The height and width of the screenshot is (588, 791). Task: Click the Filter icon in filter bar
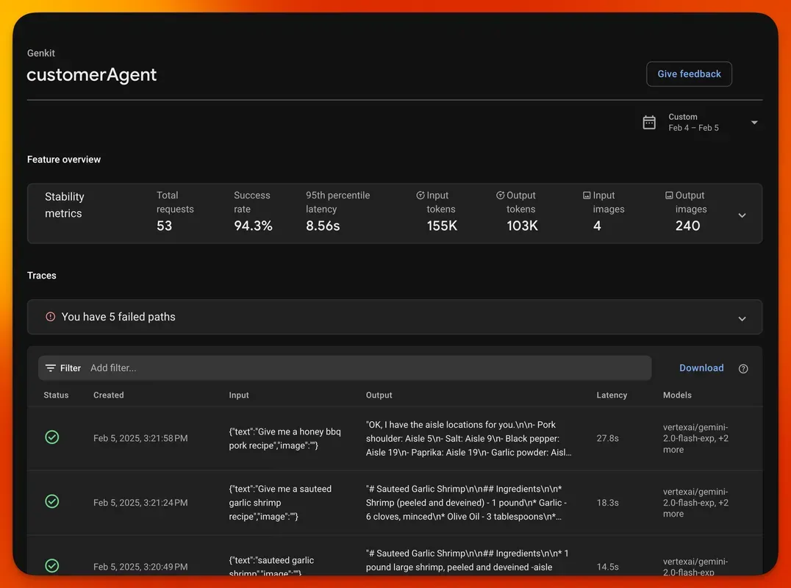(51, 368)
